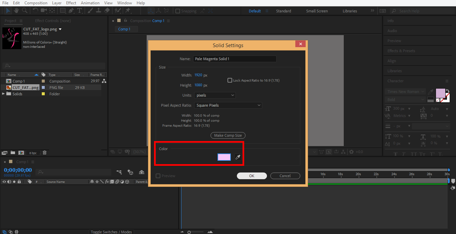Click the timeline zoom slider handle
Image resolution: width=456 pixels, height=234 pixels.
click(x=189, y=232)
